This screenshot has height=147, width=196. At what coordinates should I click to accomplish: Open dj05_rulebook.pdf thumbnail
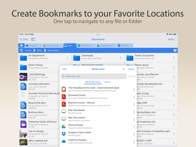point(23,142)
